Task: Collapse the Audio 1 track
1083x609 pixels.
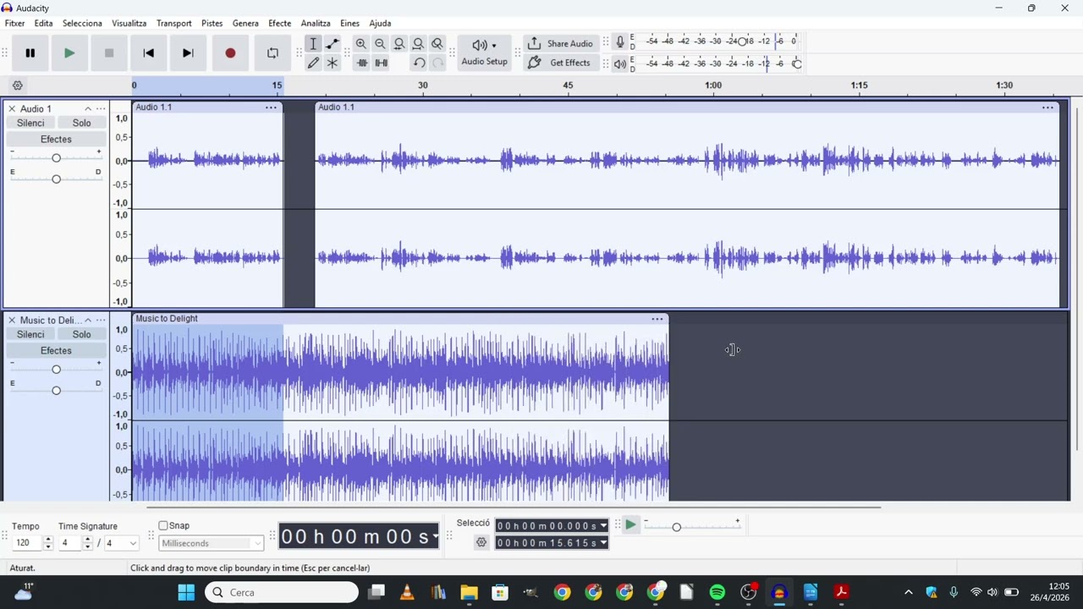Action: coord(87,109)
